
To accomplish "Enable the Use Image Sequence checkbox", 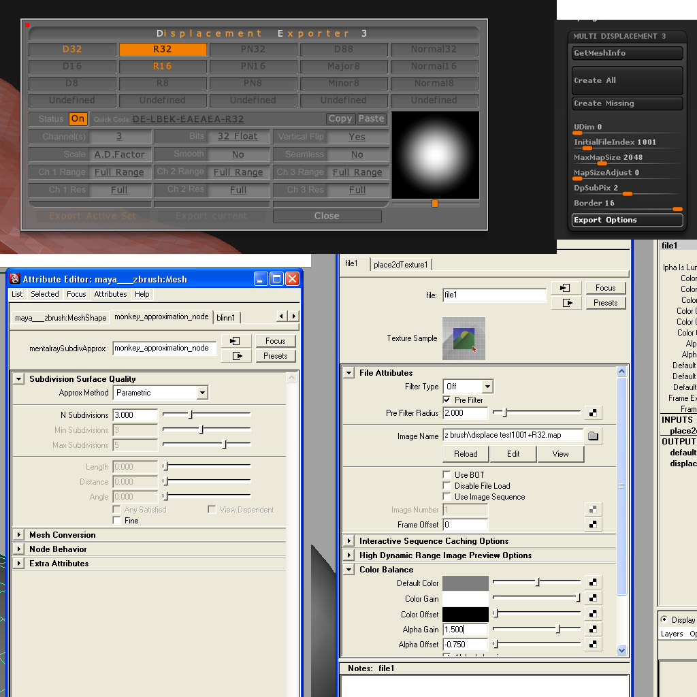I will point(447,497).
